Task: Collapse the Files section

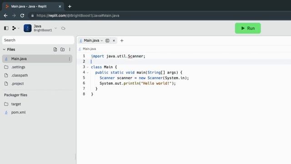Action: [x=4, y=50]
